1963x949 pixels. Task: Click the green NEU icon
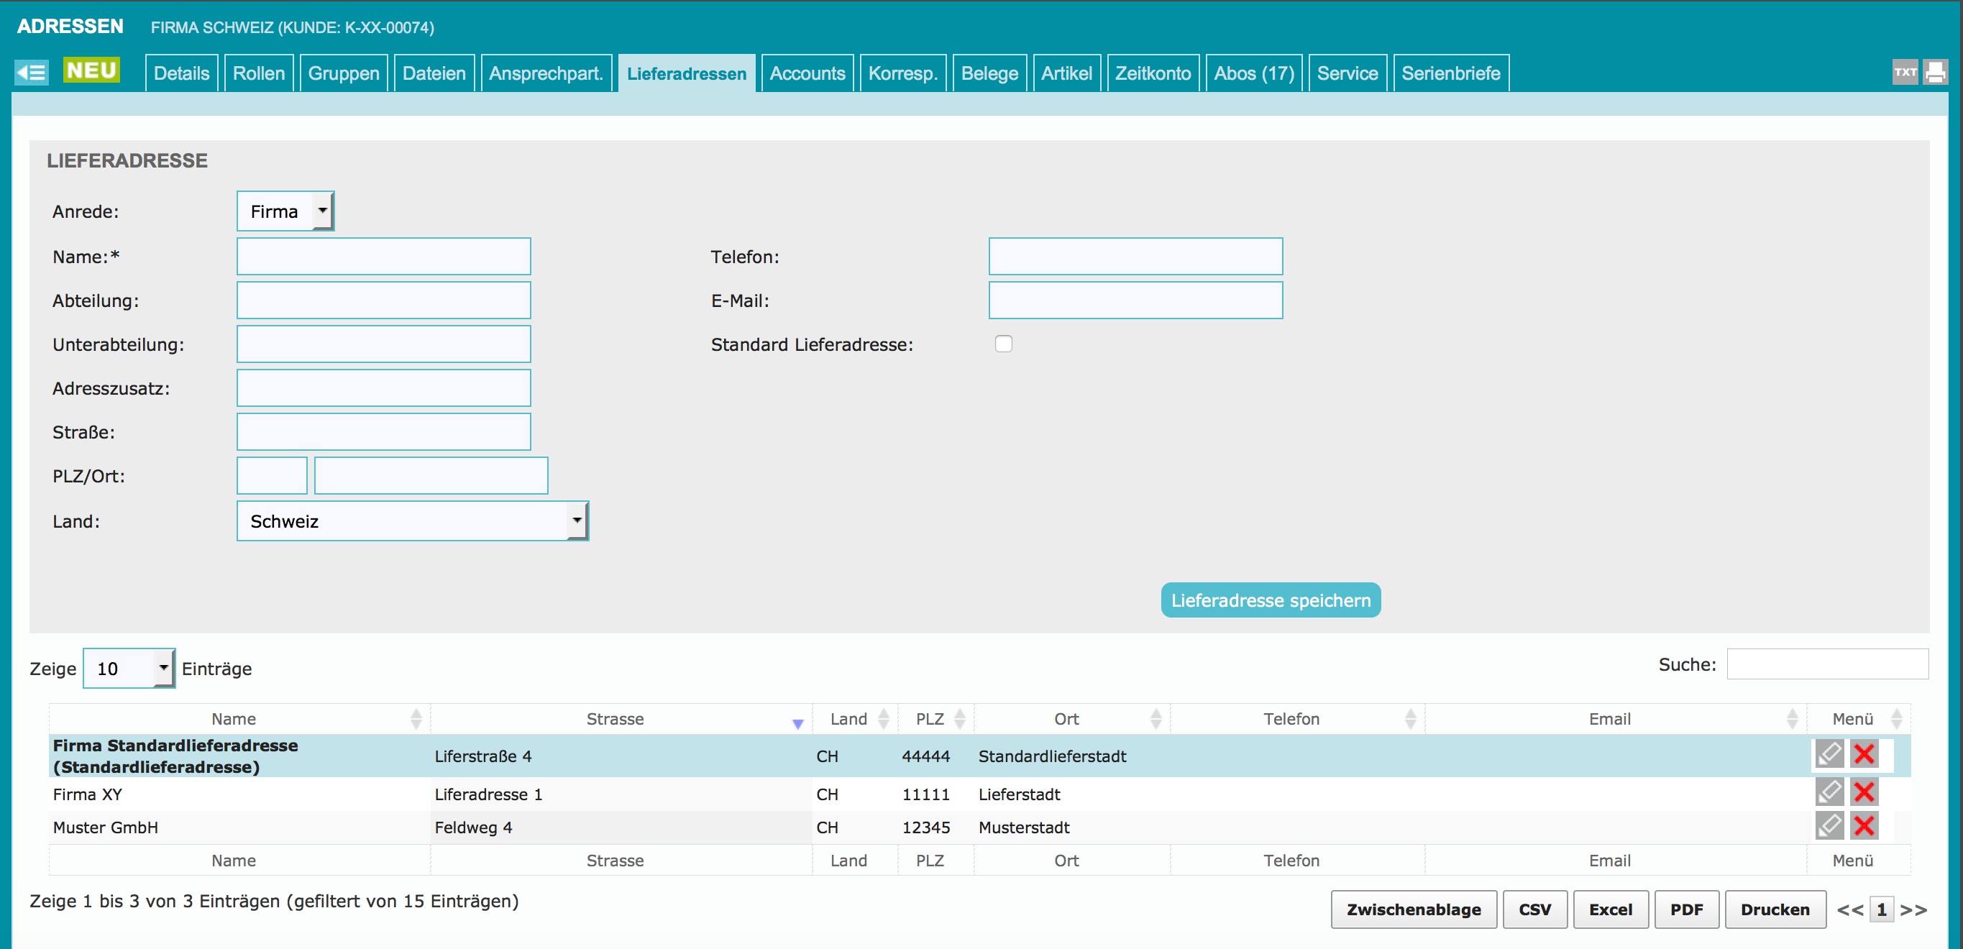[91, 70]
